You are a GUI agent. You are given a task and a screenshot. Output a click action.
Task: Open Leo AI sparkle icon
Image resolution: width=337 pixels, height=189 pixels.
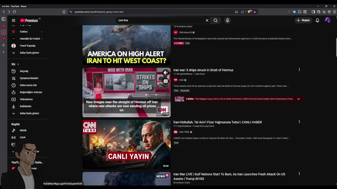324,12
